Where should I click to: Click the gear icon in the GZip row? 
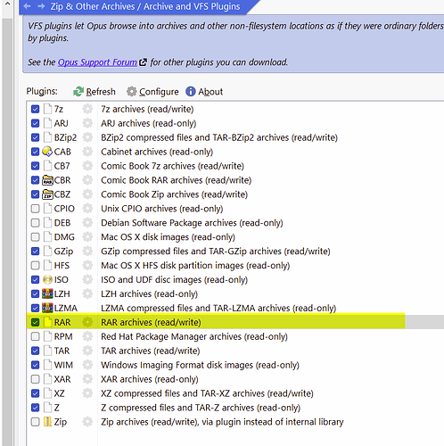click(x=87, y=251)
